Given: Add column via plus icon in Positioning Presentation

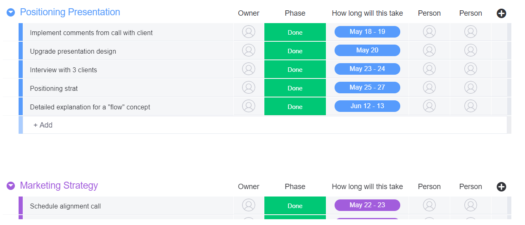Looking at the screenshot, I should point(501,13).
